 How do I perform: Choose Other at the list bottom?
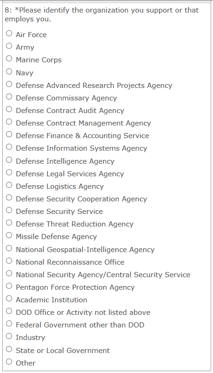click(9, 362)
